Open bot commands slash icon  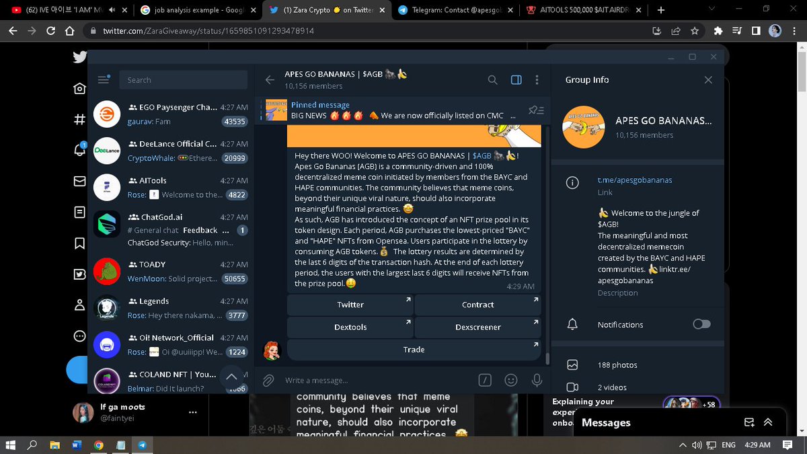point(485,381)
